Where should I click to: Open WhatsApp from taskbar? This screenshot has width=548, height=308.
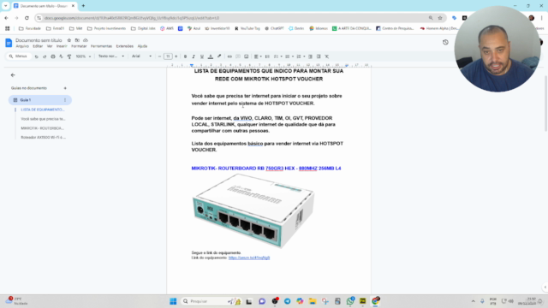pos(350,301)
